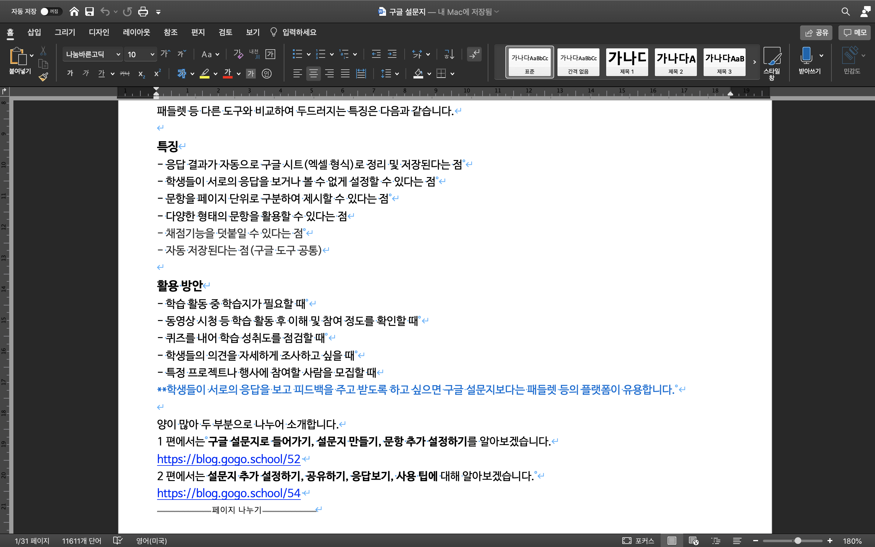Click the Dictate microphone icon

(x=806, y=55)
